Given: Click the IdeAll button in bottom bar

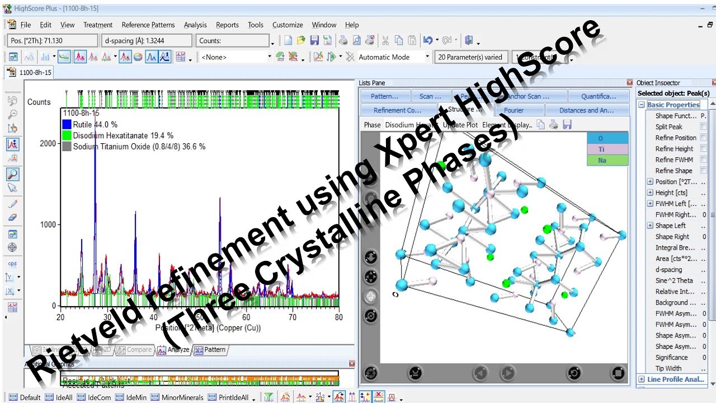Looking at the screenshot, I should point(59,397).
